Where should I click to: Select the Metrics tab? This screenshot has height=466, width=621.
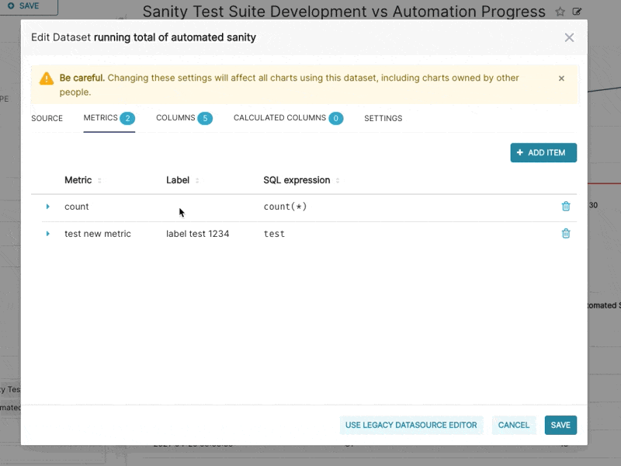coord(109,118)
